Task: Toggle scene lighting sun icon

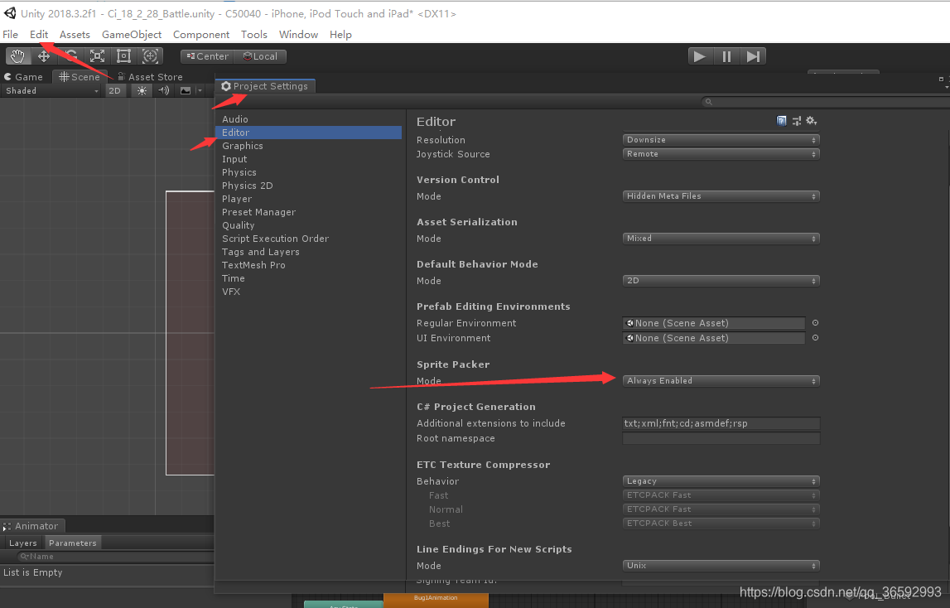Action: point(142,91)
